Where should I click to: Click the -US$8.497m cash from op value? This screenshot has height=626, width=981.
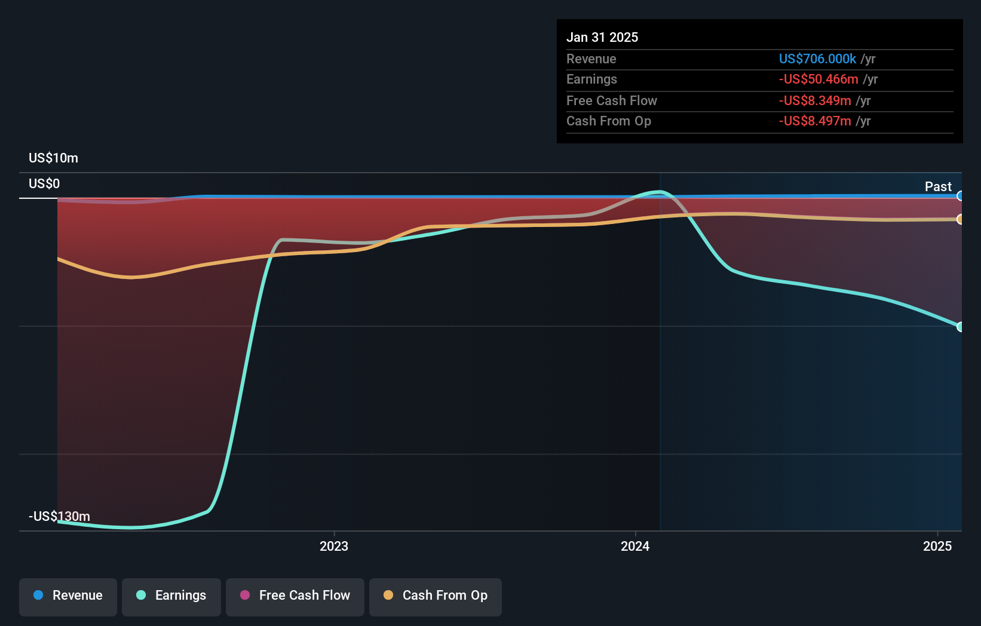[815, 121]
